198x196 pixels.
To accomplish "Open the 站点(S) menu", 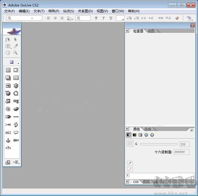I will (69, 11).
